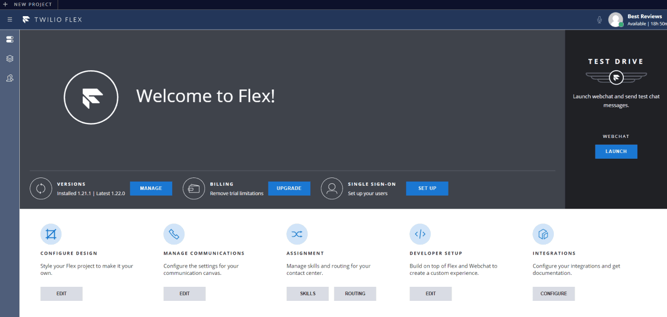Click Manage next to installed version 1.21.1

pos(151,188)
